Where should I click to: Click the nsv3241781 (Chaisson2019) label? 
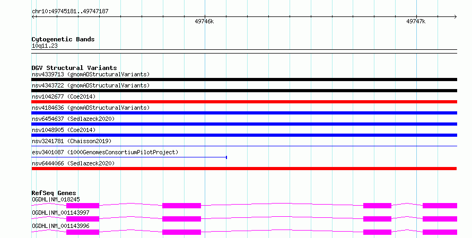pyautogui.click(x=72, y=141)
